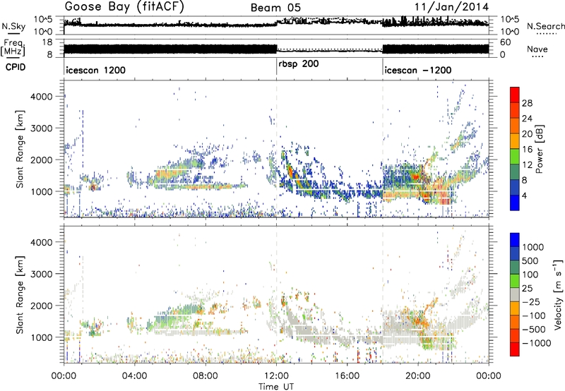The height and width of the screenshot is (391, 565).
Task: Click the "Goose Bay (fitACF)" plot title
Action: [x=125, y=6]
